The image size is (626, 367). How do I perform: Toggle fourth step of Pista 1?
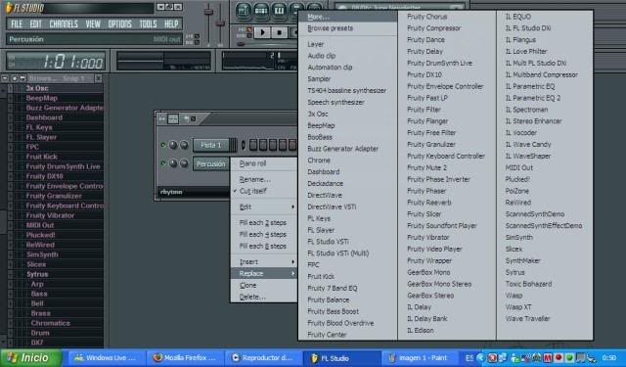283,145
